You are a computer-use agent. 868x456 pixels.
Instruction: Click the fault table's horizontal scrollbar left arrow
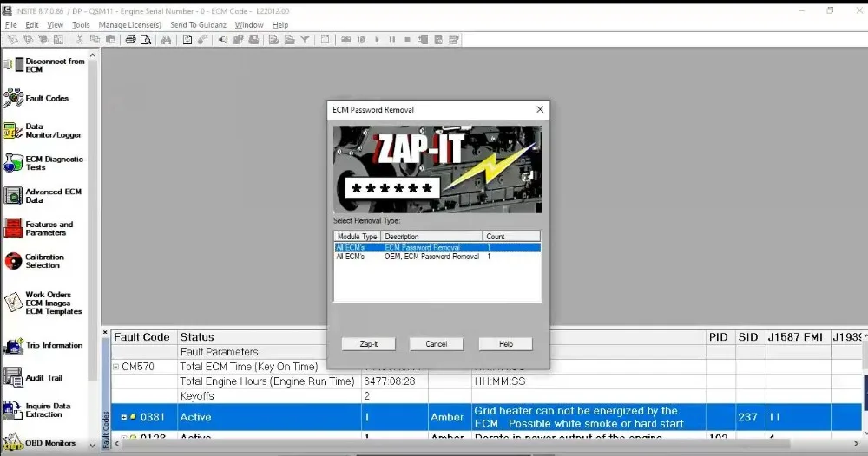point(117,444)
